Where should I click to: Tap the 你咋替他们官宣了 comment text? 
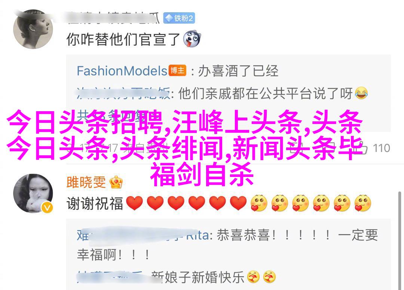click(x=123, y=39)
